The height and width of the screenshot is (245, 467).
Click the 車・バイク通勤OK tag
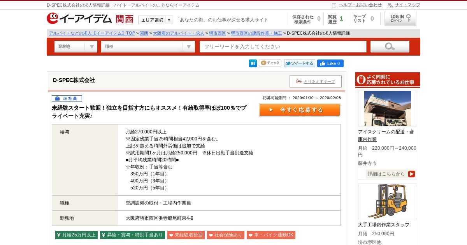tap(271, 235)
